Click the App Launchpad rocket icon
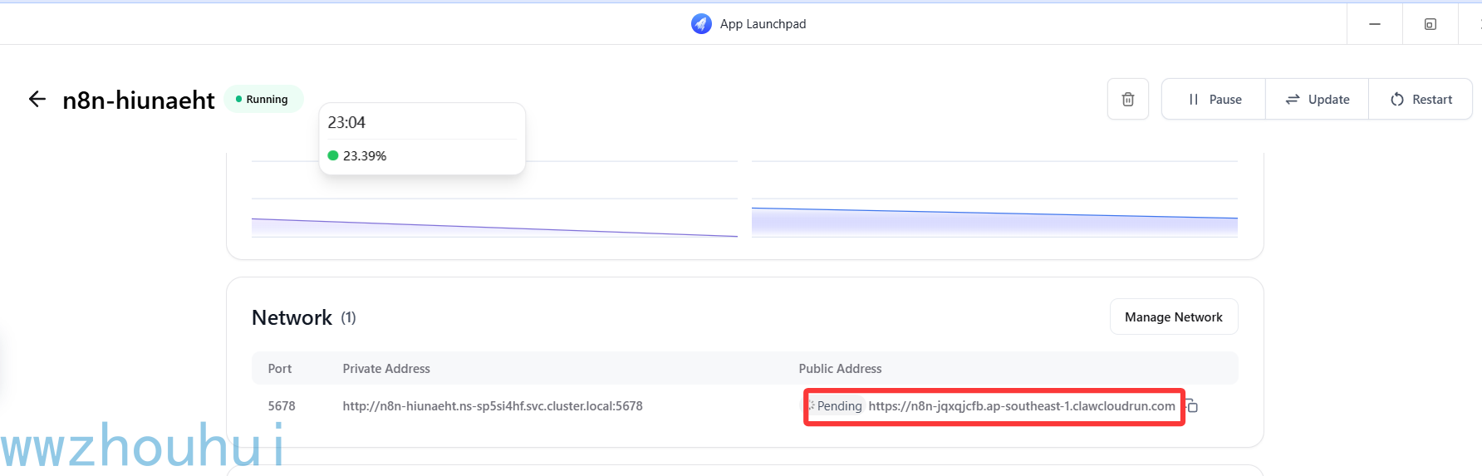 701,23
